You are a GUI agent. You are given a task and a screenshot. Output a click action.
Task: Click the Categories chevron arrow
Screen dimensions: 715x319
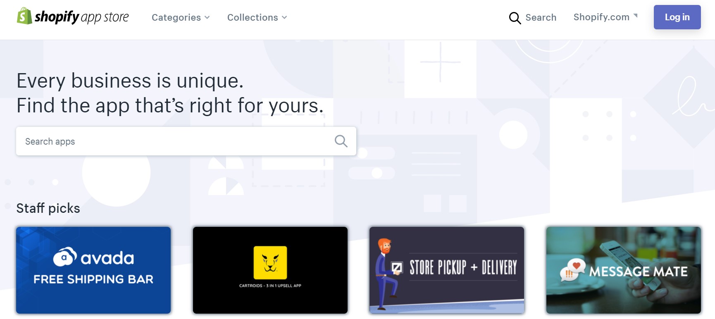coord(207,17)
